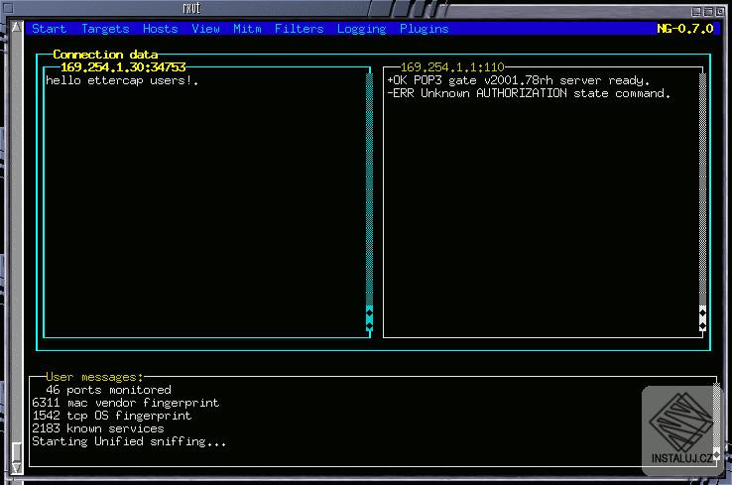Click the '+OK POP3 gate' server line
The width and height of the screenshot is (732, 485).
tap(518, 80)
